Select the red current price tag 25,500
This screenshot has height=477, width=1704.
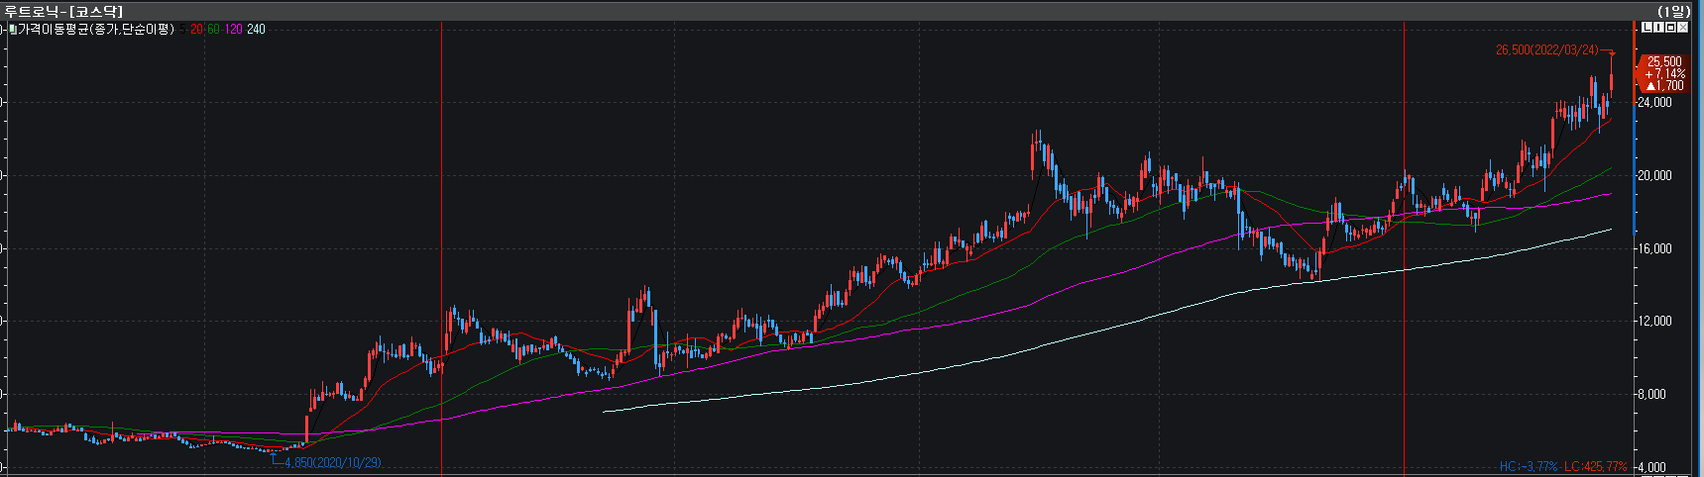1664,73
